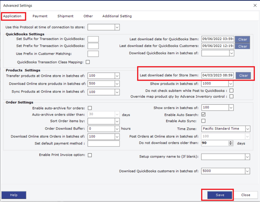260x202 pixels.
Task: Open the Shipment tab
Action: pyautogui.click(x=65, y=16)
